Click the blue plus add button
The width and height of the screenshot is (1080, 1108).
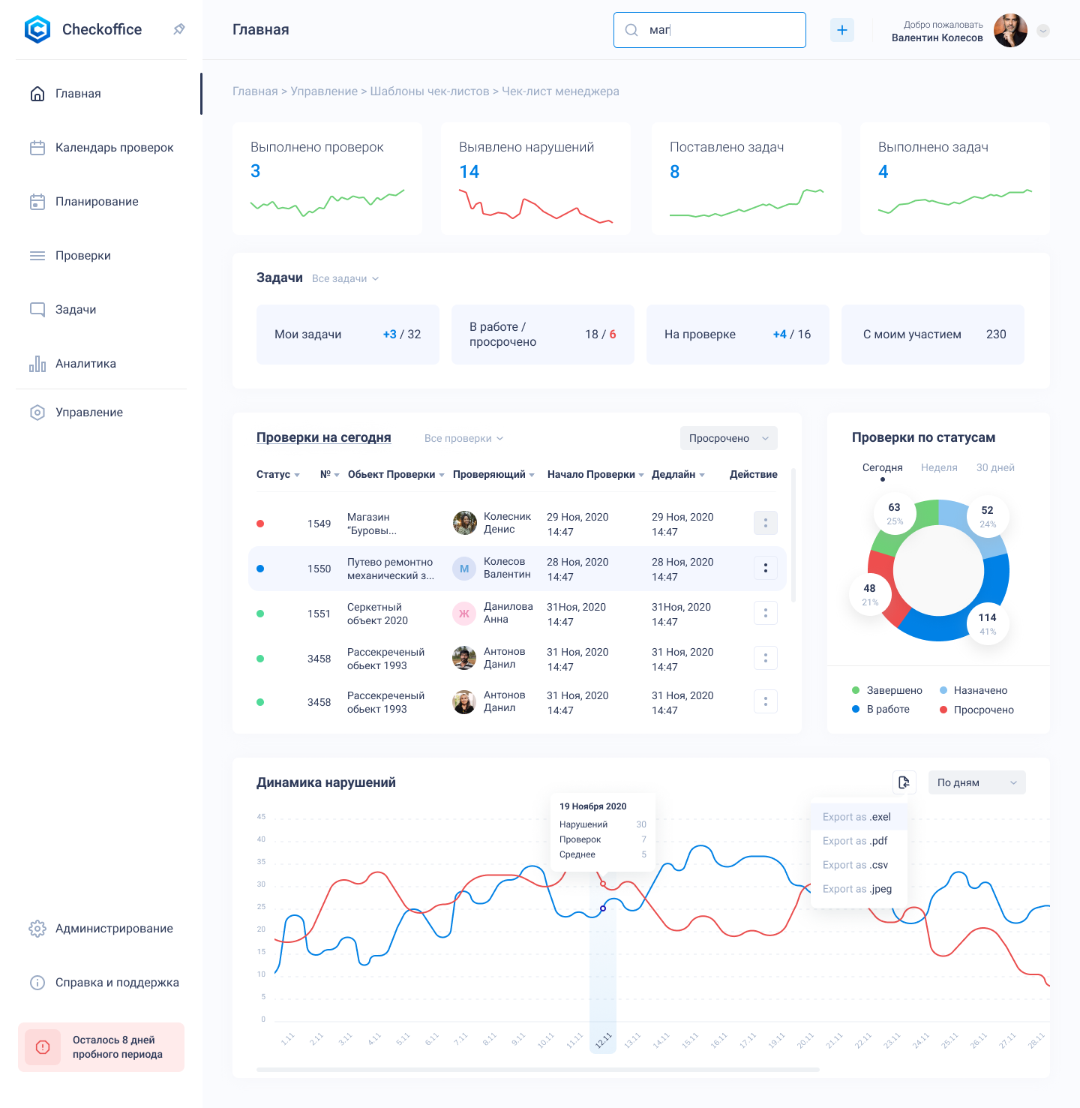coord(841,30)
